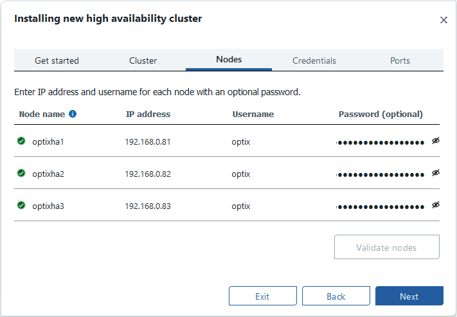Exit the installer with Exit button
This screenshot has width=457, height=317.
263,296
